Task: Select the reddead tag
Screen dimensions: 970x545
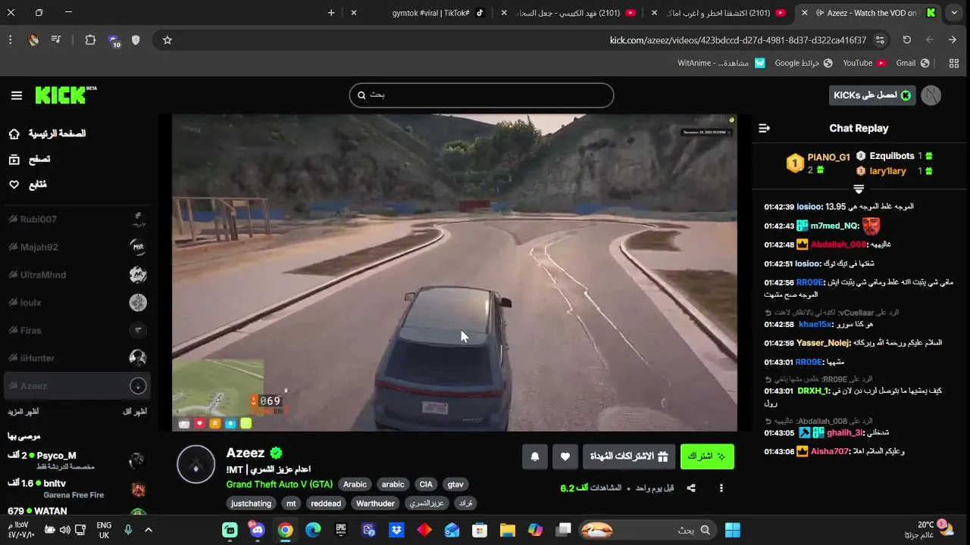Action: click(326, 503)
